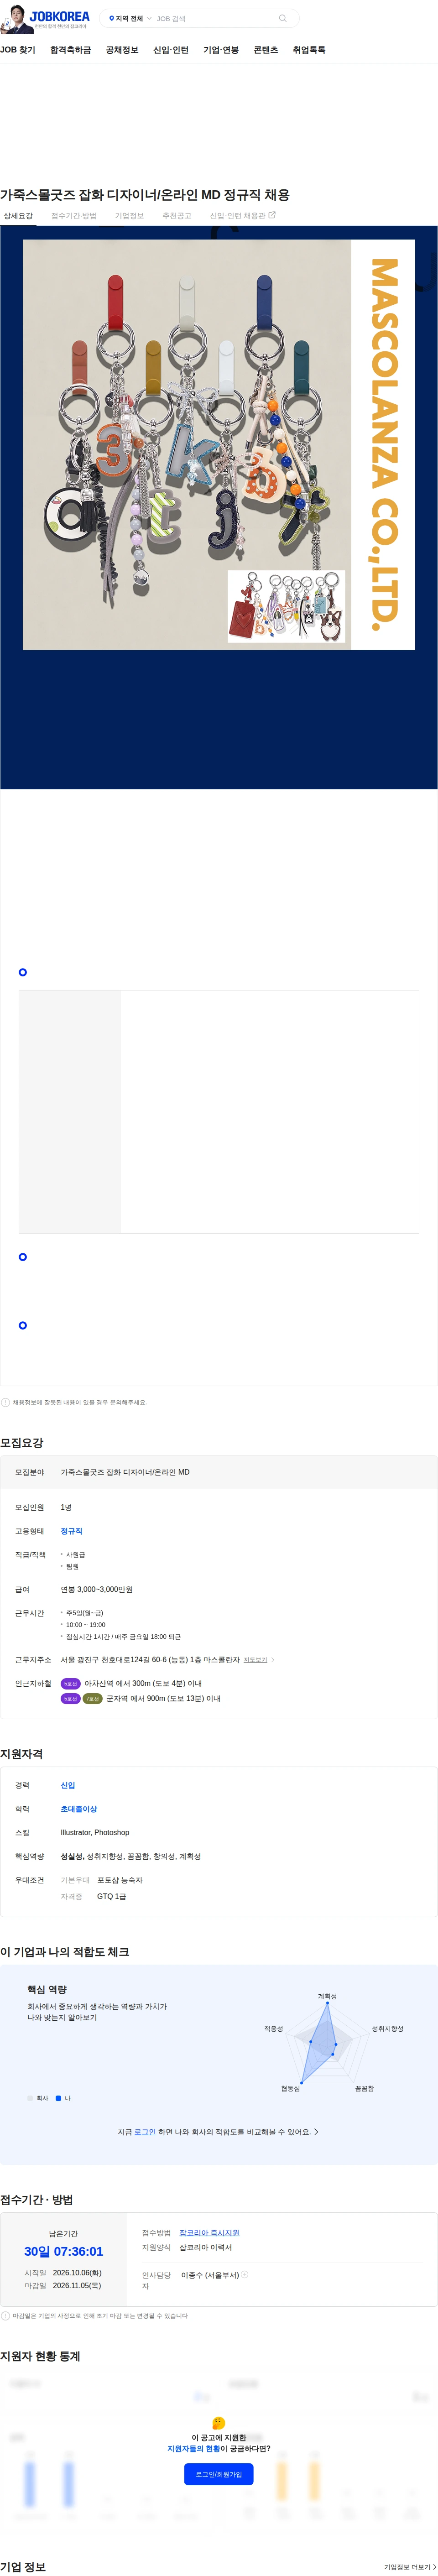
Task: Click the external-link icon beside 채용관
Action: click(272, 215)
